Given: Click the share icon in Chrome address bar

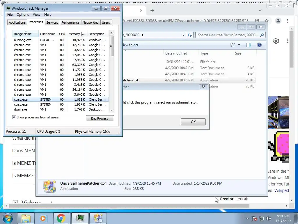Looking at the screenshot, I should coord(257,21).
